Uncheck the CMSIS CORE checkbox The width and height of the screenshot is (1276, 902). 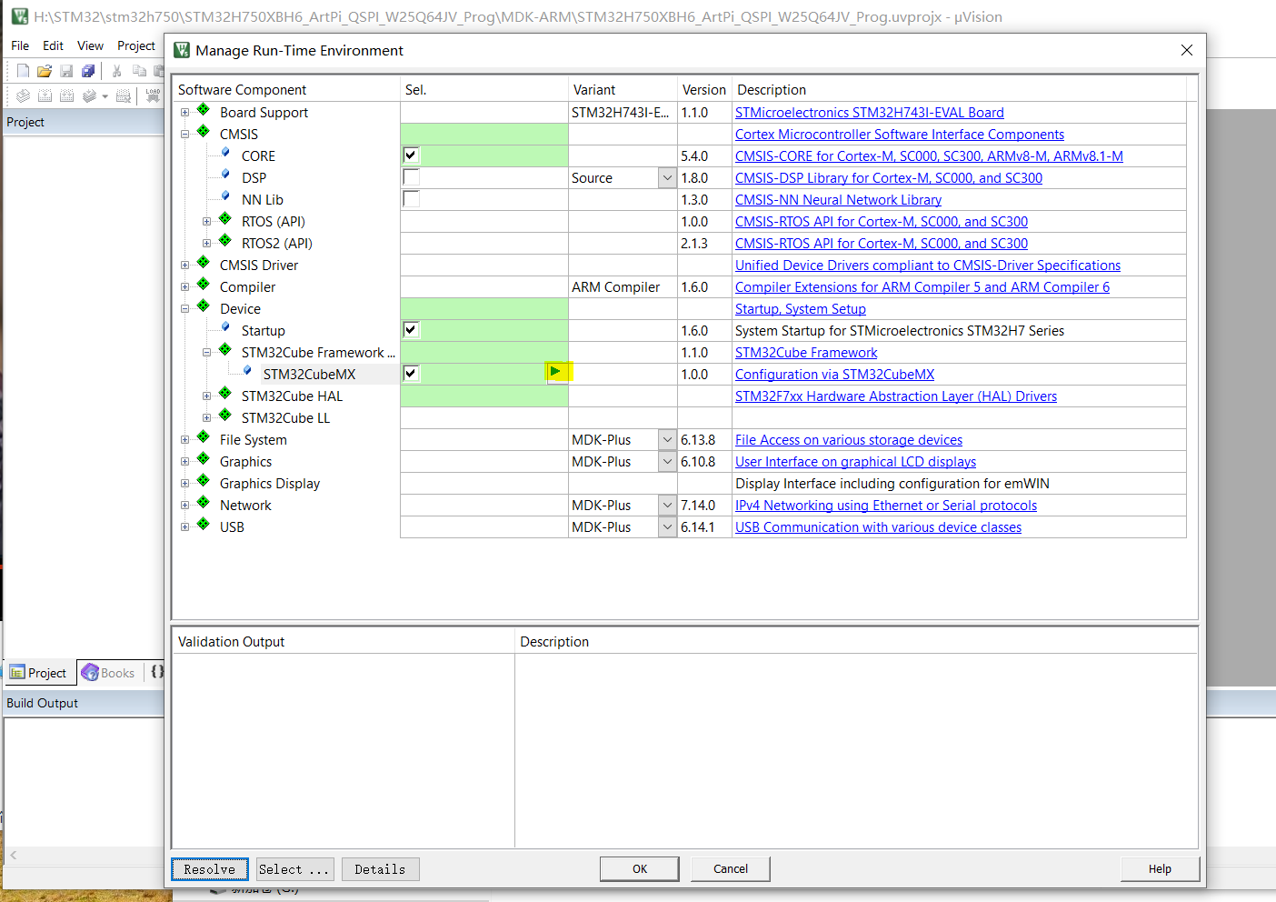click(x=411, y=155)
